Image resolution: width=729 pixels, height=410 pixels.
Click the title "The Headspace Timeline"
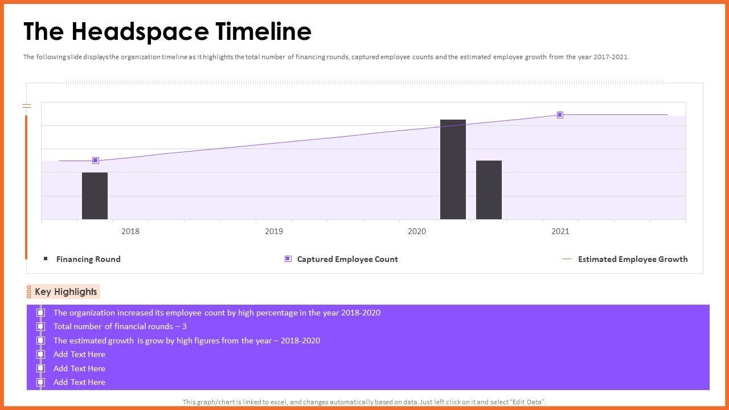pos(167,31)
